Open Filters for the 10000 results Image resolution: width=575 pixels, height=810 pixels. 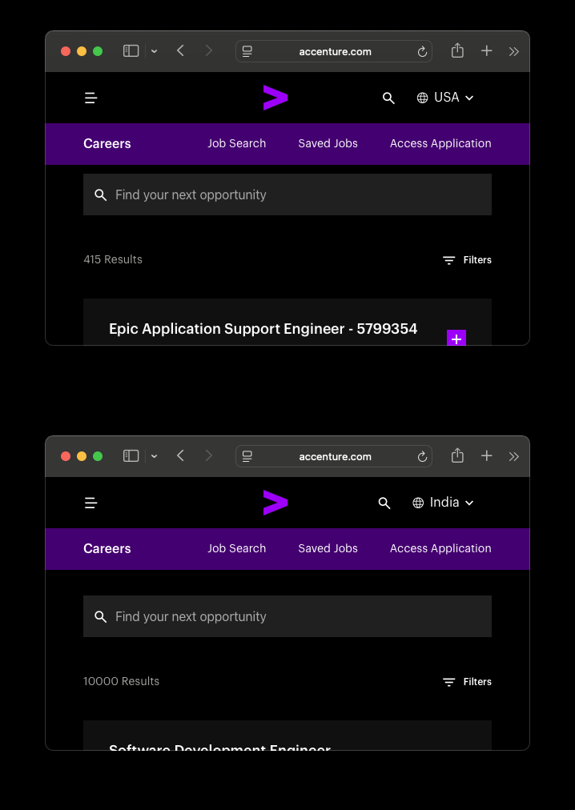pyautogui.click(x=467, y=682)
